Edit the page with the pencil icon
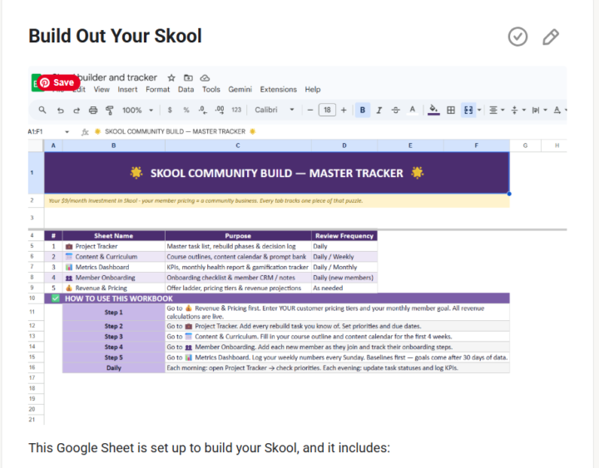The image size is (599, 468). [551, 37]
